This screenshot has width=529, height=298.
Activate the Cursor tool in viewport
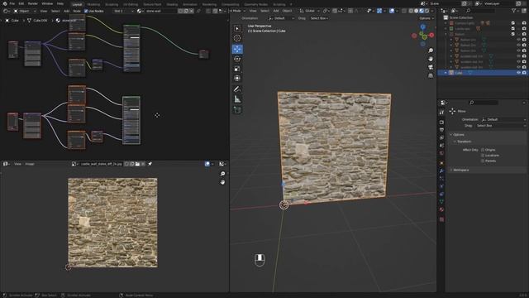pos(237,39)
